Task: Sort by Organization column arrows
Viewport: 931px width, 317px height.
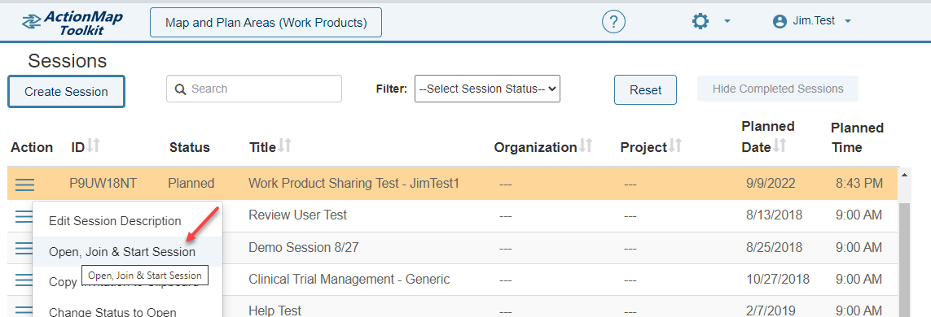Action: coord(586,145)
